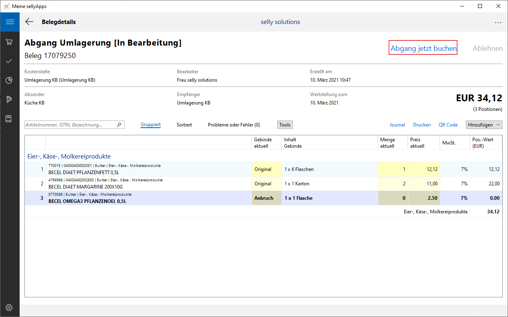Screen dimensions: 508x317
Task: Click the Drucken link
Action: (x=421, y=125)
